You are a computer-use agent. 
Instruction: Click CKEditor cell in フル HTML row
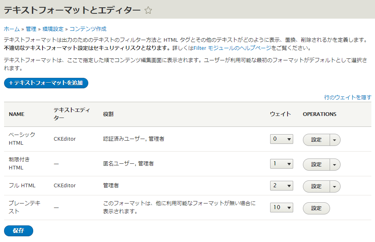(x=64, y=186)
